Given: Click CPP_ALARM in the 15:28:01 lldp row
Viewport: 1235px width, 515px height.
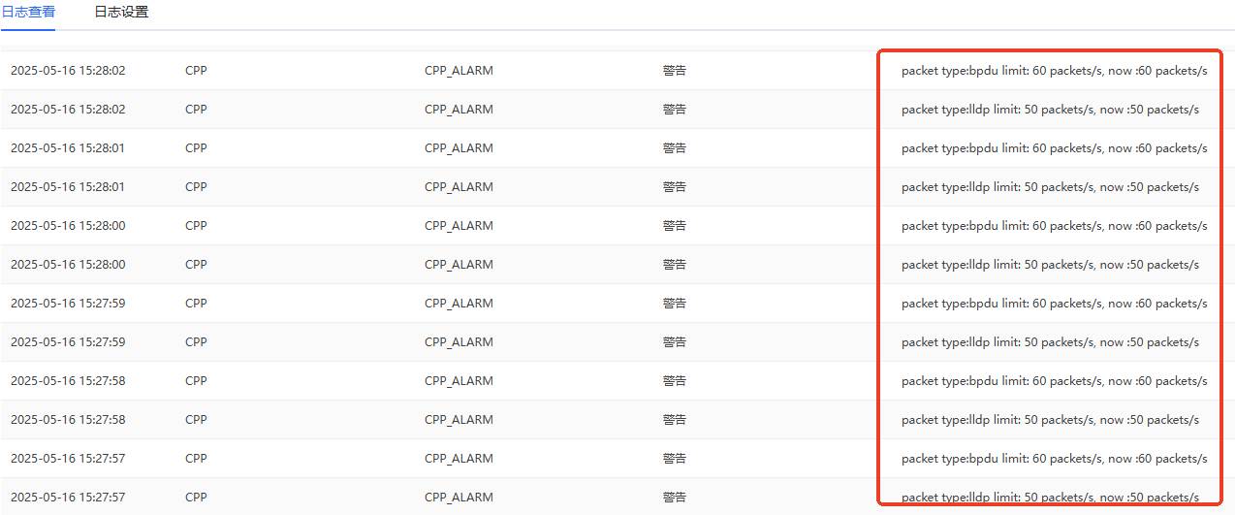Looking at the screenshot, I should point(459,187).
